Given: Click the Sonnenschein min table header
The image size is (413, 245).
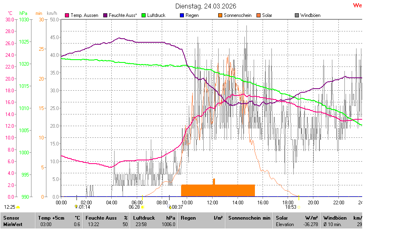Looking at the screenshot, I should (x=249, y=218).
